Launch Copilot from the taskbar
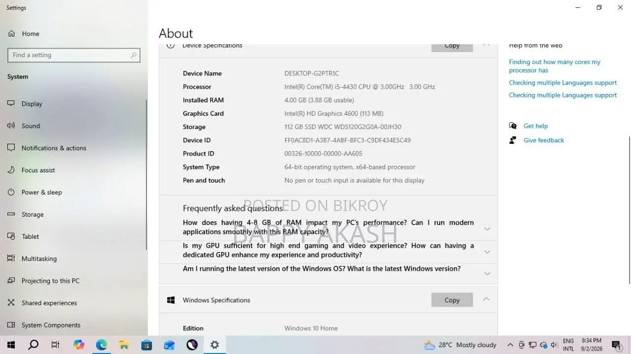 coord(79,345)
